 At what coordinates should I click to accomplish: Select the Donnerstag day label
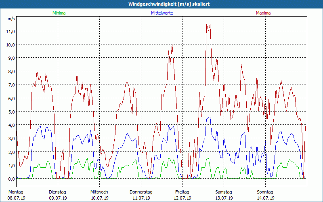141,192
